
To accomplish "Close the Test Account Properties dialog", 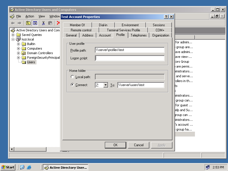I will [x=171, y=17].
